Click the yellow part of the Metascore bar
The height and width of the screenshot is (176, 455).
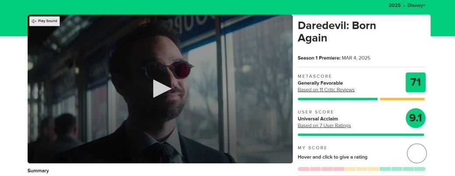pos(402,99)
